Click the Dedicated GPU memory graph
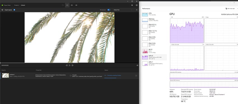Viewport: 238px width, 104px height. (204, 76)
